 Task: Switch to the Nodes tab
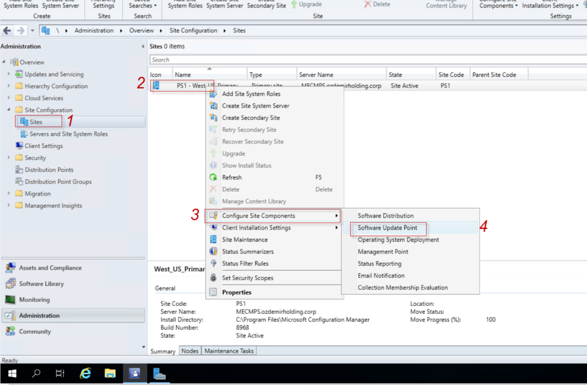tap(190, 351)
